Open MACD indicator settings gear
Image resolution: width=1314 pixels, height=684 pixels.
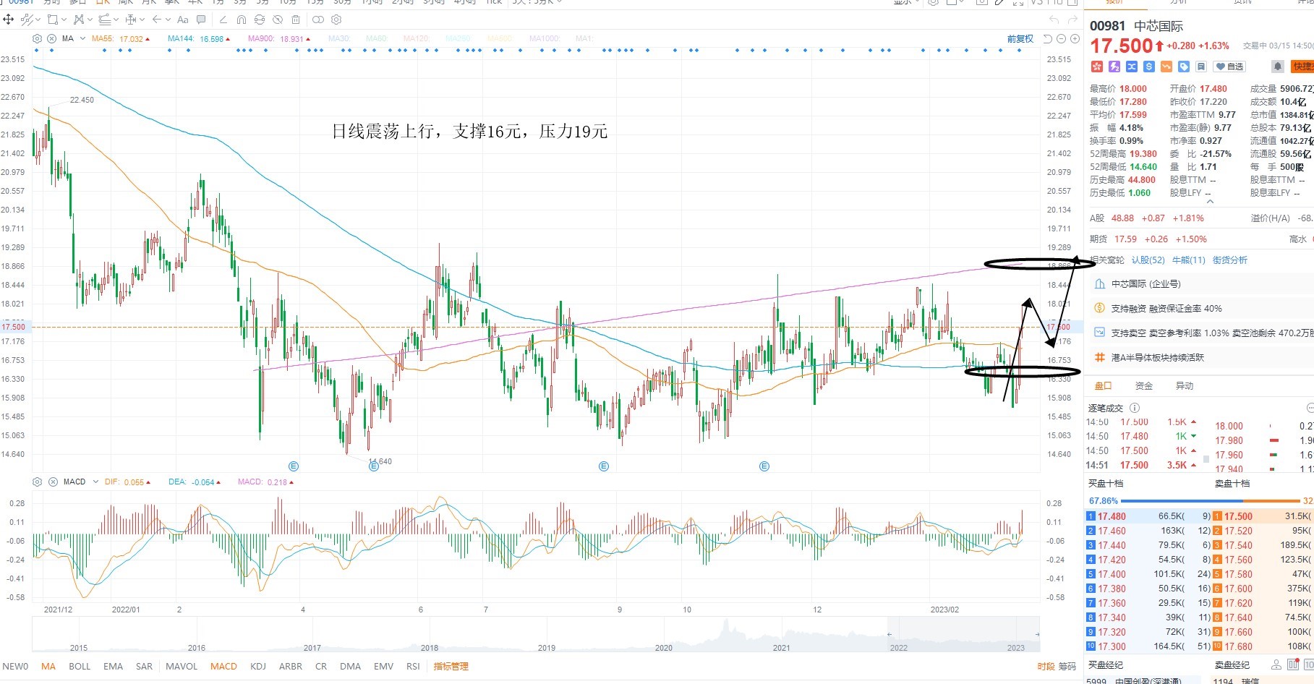point(38,482)
